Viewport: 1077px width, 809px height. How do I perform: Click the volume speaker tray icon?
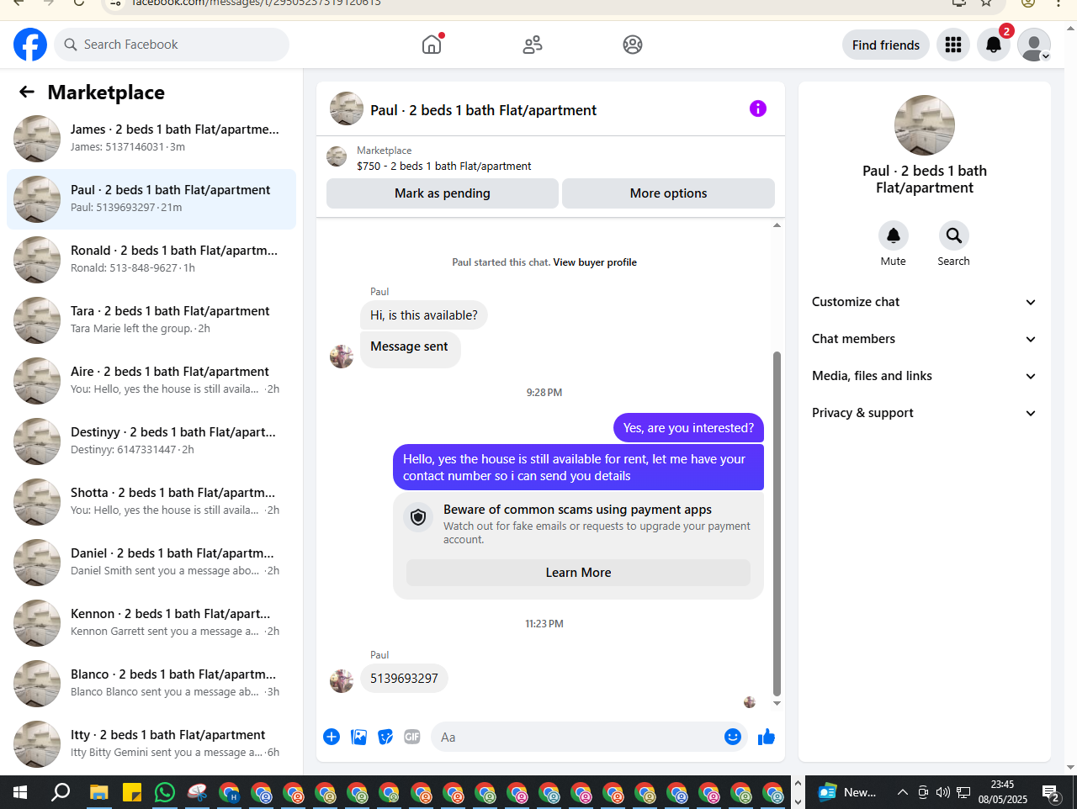(942, 792)
